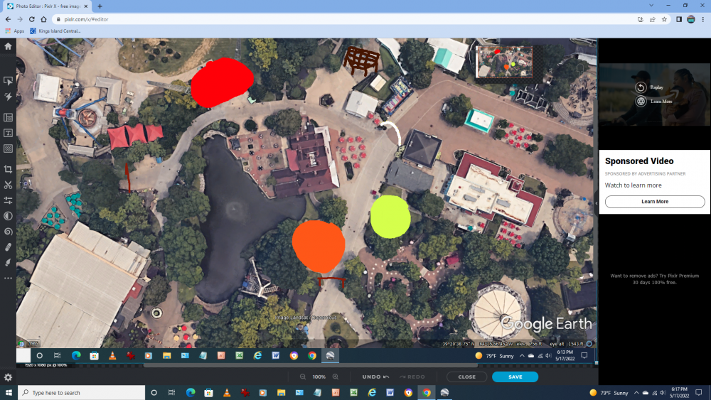Open Pixlr settings gear icon
This screenshot has height=400, width=711.
pos(8,377)
